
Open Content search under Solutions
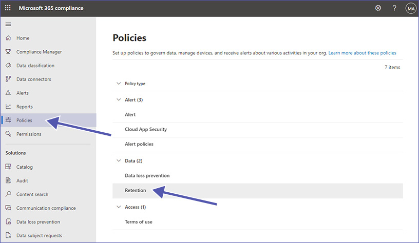coord(48,194)
